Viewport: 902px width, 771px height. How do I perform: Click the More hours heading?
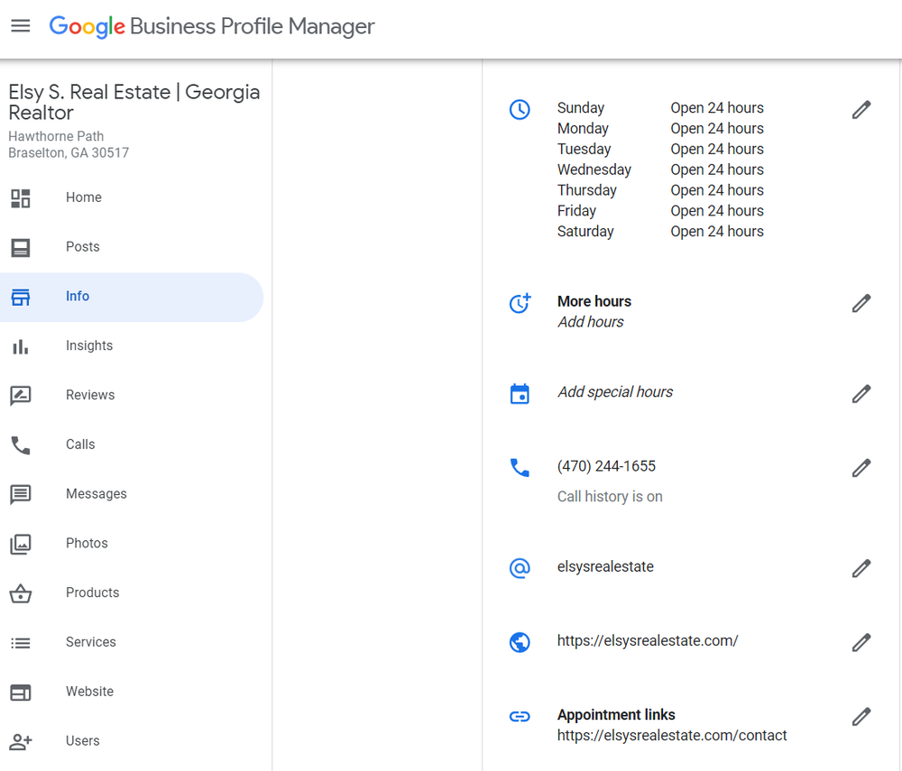click(594, 301)
